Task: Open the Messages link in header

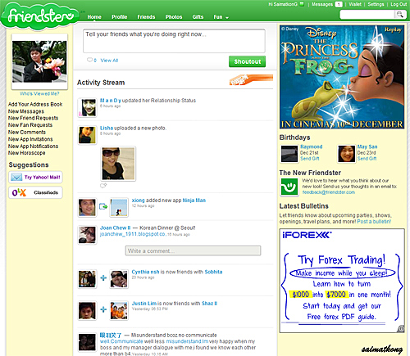Action: 322,4
